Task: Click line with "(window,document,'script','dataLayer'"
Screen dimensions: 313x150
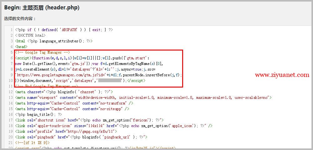Action: 80,81
